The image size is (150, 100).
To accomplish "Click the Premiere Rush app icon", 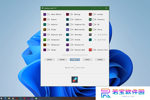I will 67,50.
